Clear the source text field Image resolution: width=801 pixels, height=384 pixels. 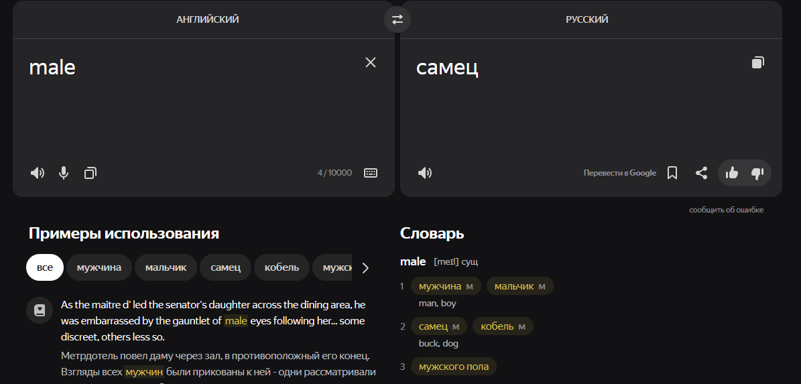pos(371,62)
